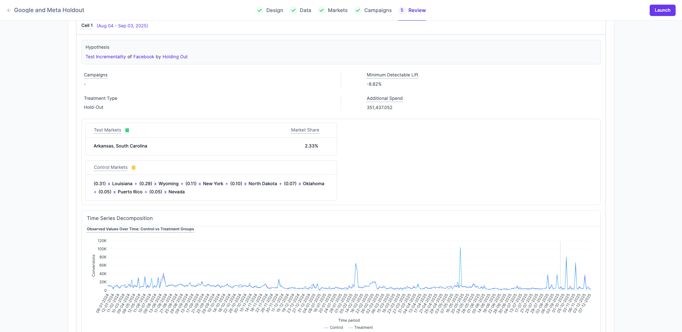682x332 pixels.
Task: Click the Google and Meta Holdout title
Action: click(x=49, y=10)
